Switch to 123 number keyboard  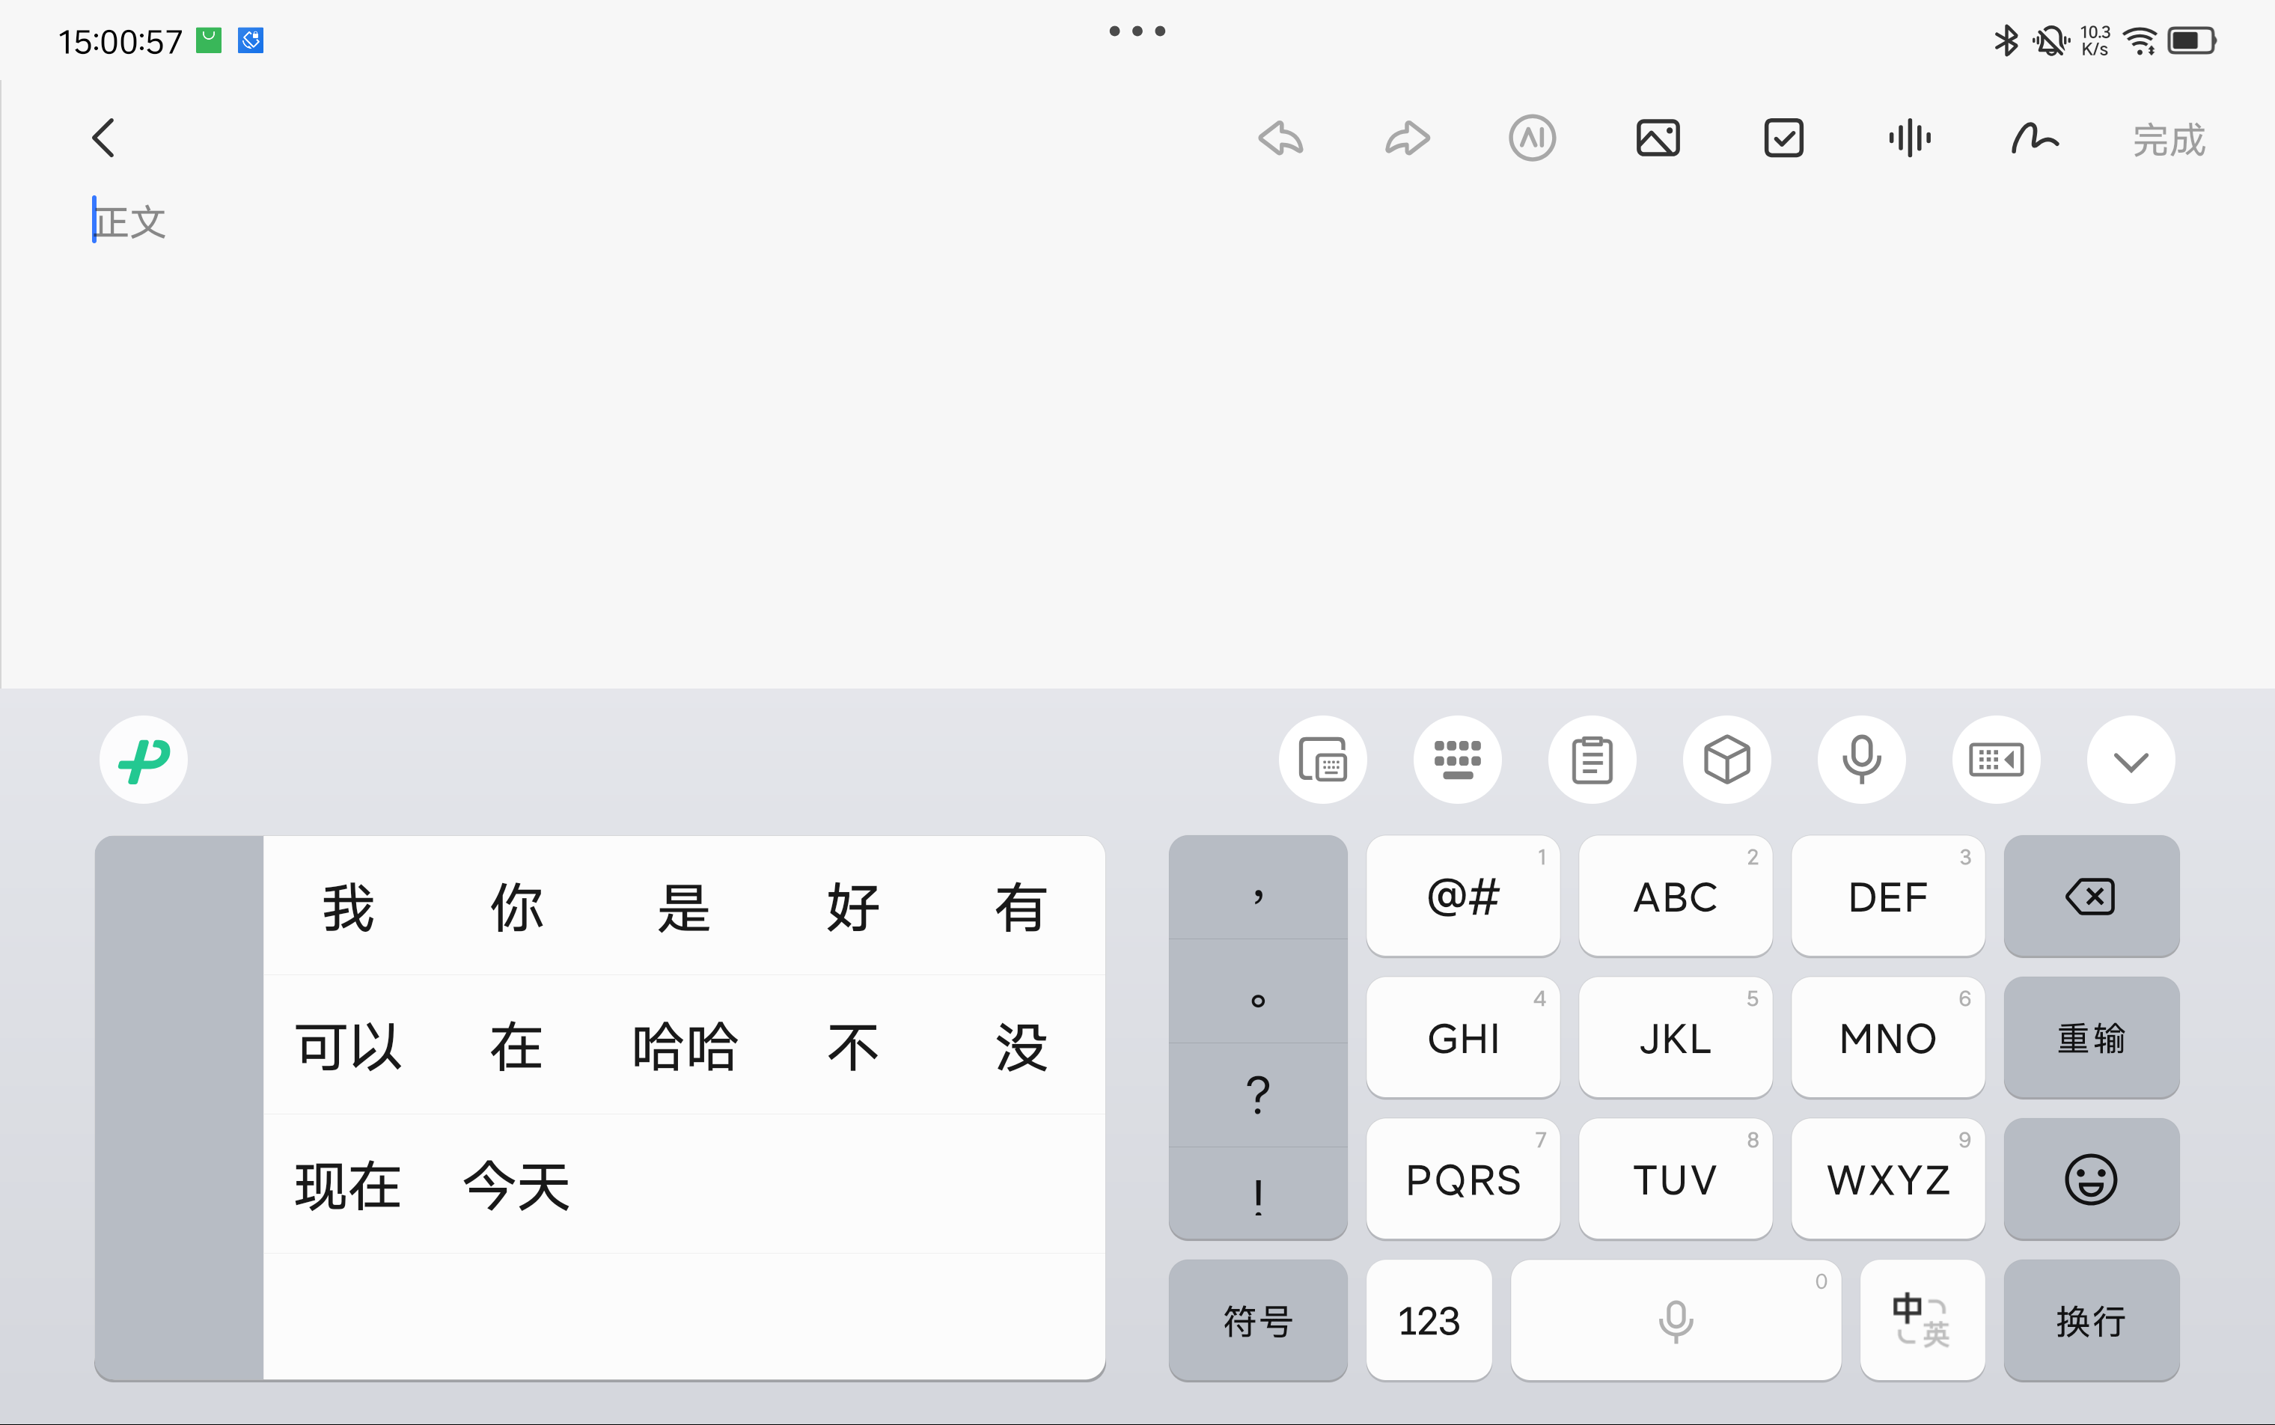click(1429, 1320)
